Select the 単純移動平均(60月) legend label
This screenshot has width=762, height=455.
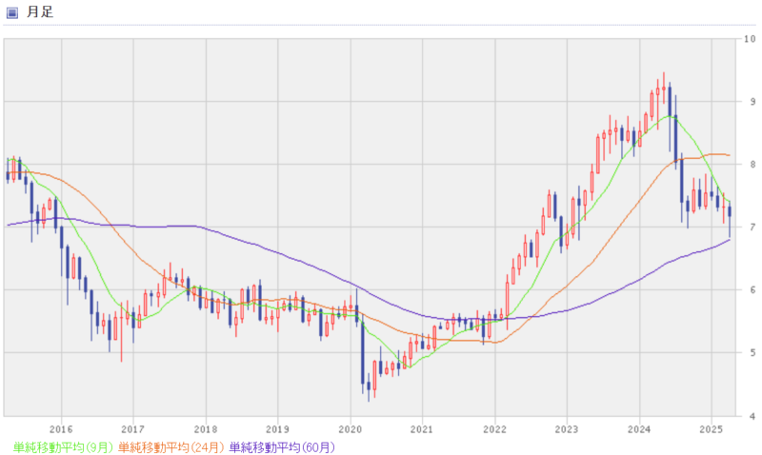(283, 445)
